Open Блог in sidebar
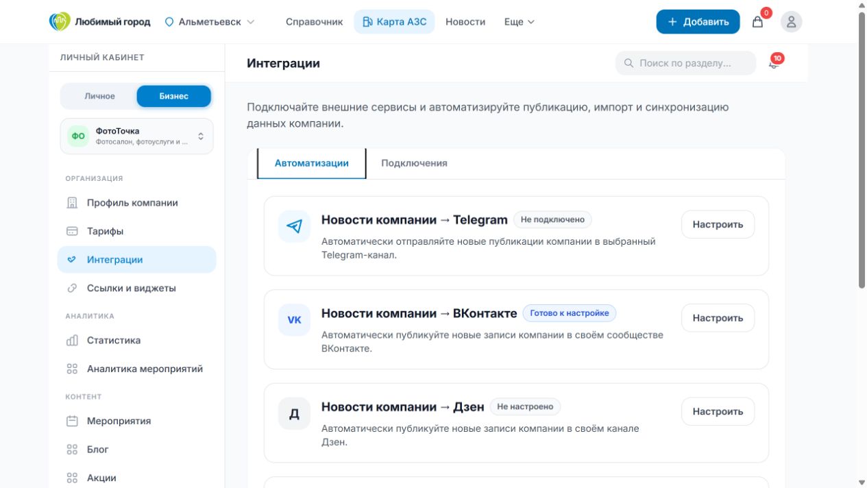Screen dimensions: 867x488 [137, 450]
